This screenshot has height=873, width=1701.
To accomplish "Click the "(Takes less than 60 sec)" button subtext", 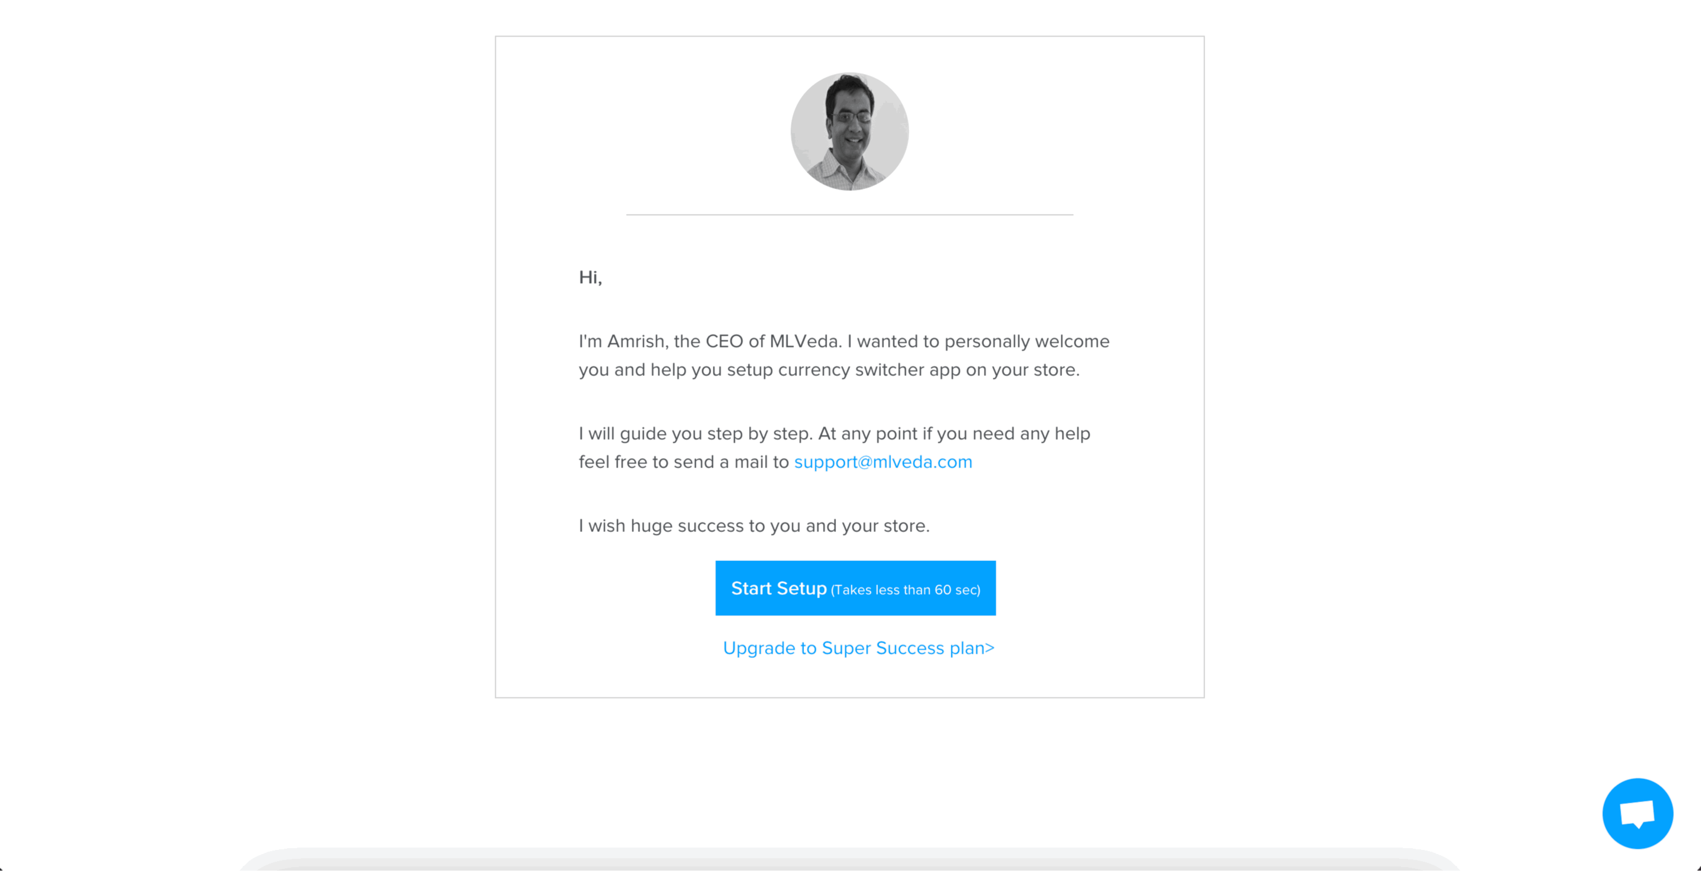I will coord(905,590).
